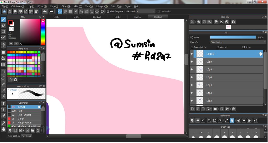Open snap settings gear icon
Screen dimensions: 268x143
click(x=102, y=11)
